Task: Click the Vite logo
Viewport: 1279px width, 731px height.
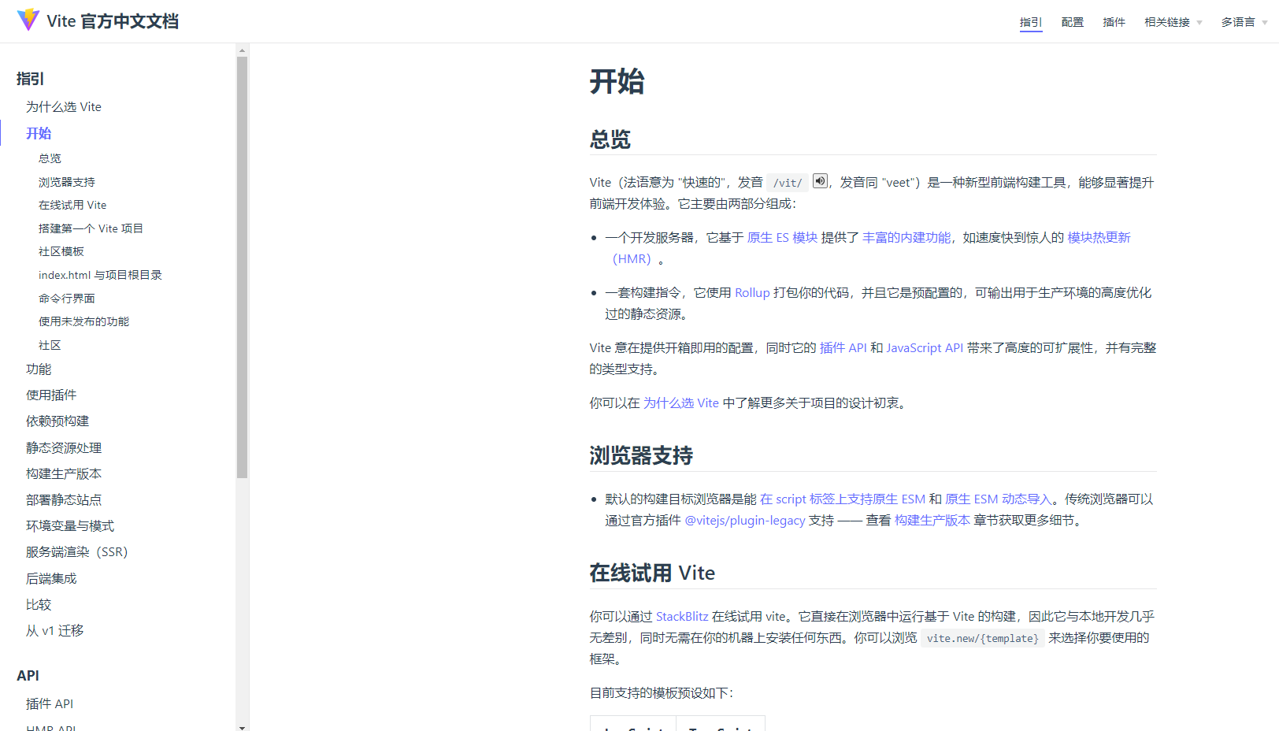Action: [28, 20]
